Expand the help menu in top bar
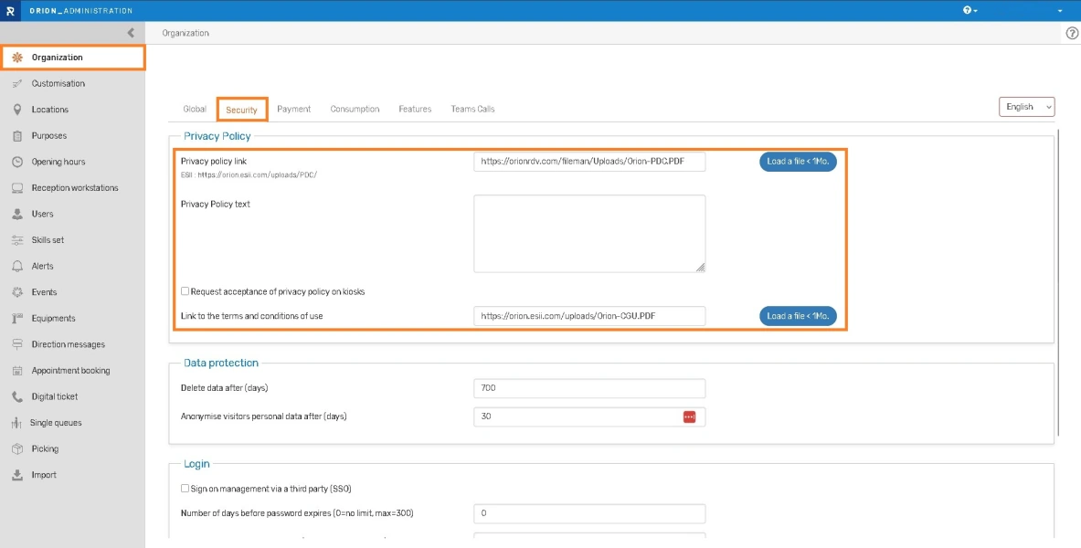 click(x=970, y=10)
